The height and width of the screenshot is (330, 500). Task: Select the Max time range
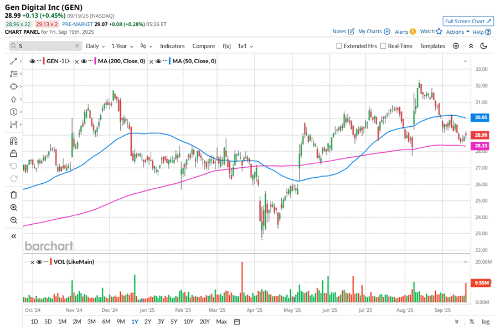[221, 322]
